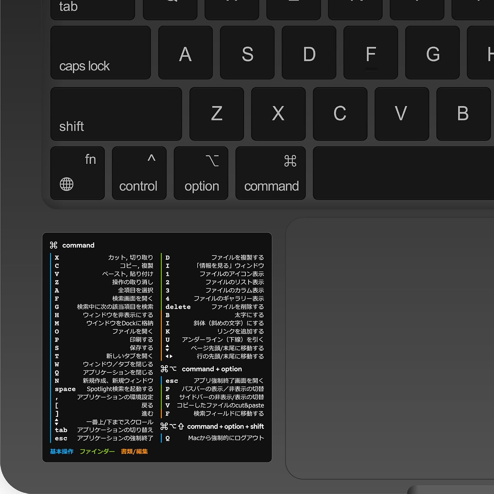494x494 pixels.
Task: Click the 'アンダーライン（下線）を引く' row
Action: pos(215,340)
